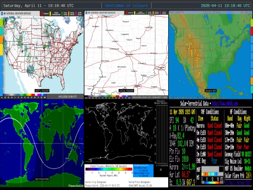Click the X-Ray value "B2.4"
Screen dimensions: 253x190
point(181,136)
